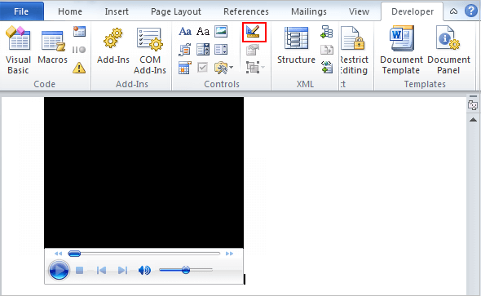Skip to next track
Viewport: 481px width, 296px height.
click(x=122, y=270)
